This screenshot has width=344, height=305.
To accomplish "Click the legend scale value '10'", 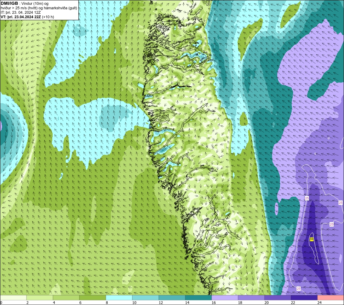I will tap(134, 303).
